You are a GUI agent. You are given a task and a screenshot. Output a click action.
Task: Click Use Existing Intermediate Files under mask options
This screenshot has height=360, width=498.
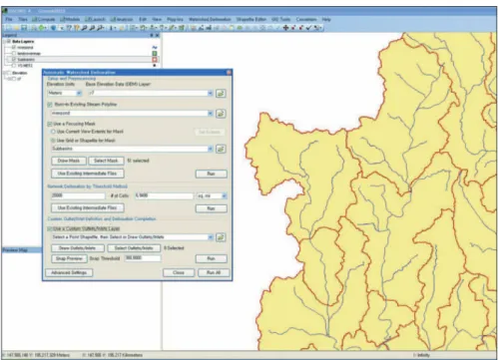[88, 174]
